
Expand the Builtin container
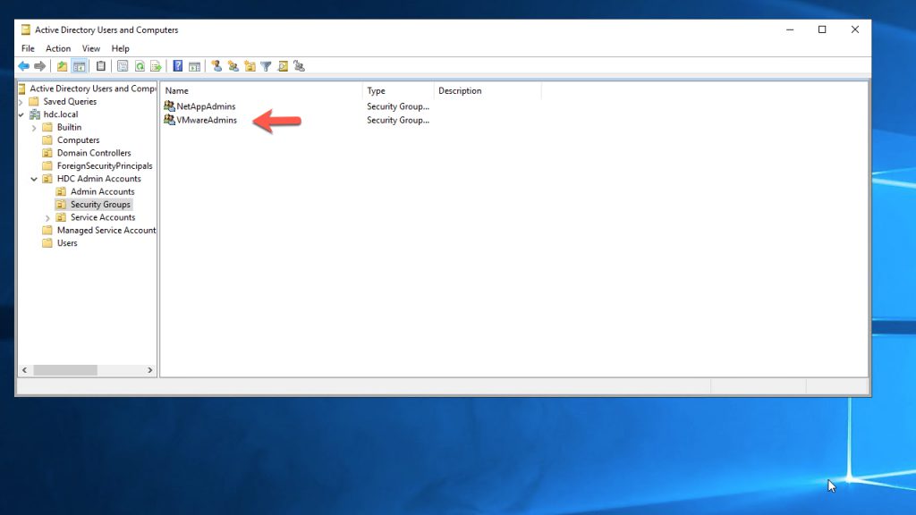(34, 128)
